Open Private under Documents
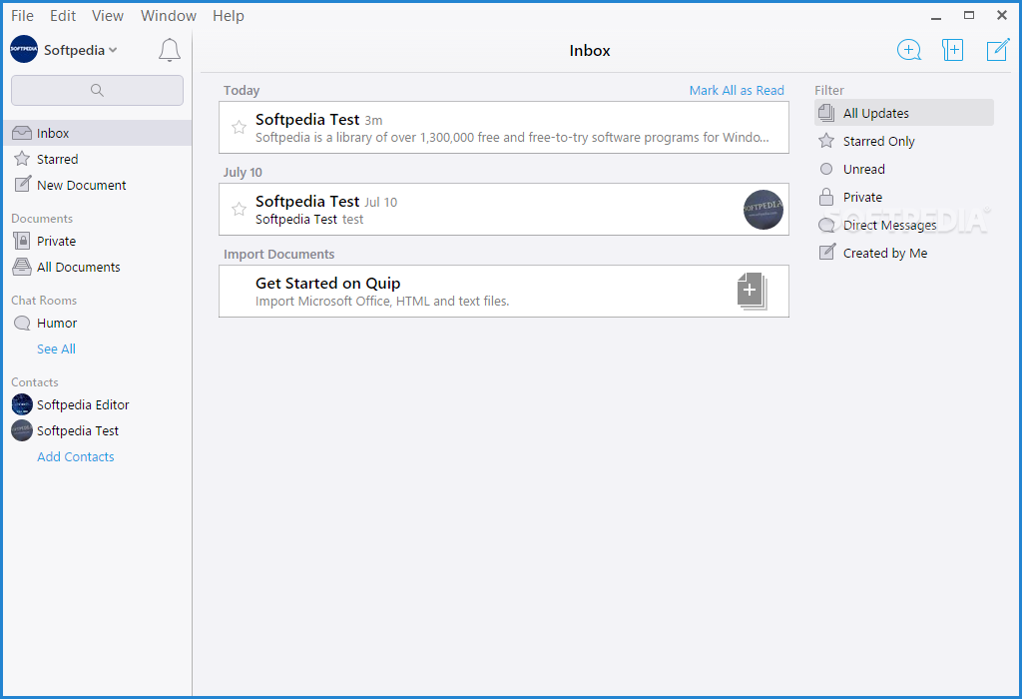The image size is (1022, 699). (x=56, y=242)
